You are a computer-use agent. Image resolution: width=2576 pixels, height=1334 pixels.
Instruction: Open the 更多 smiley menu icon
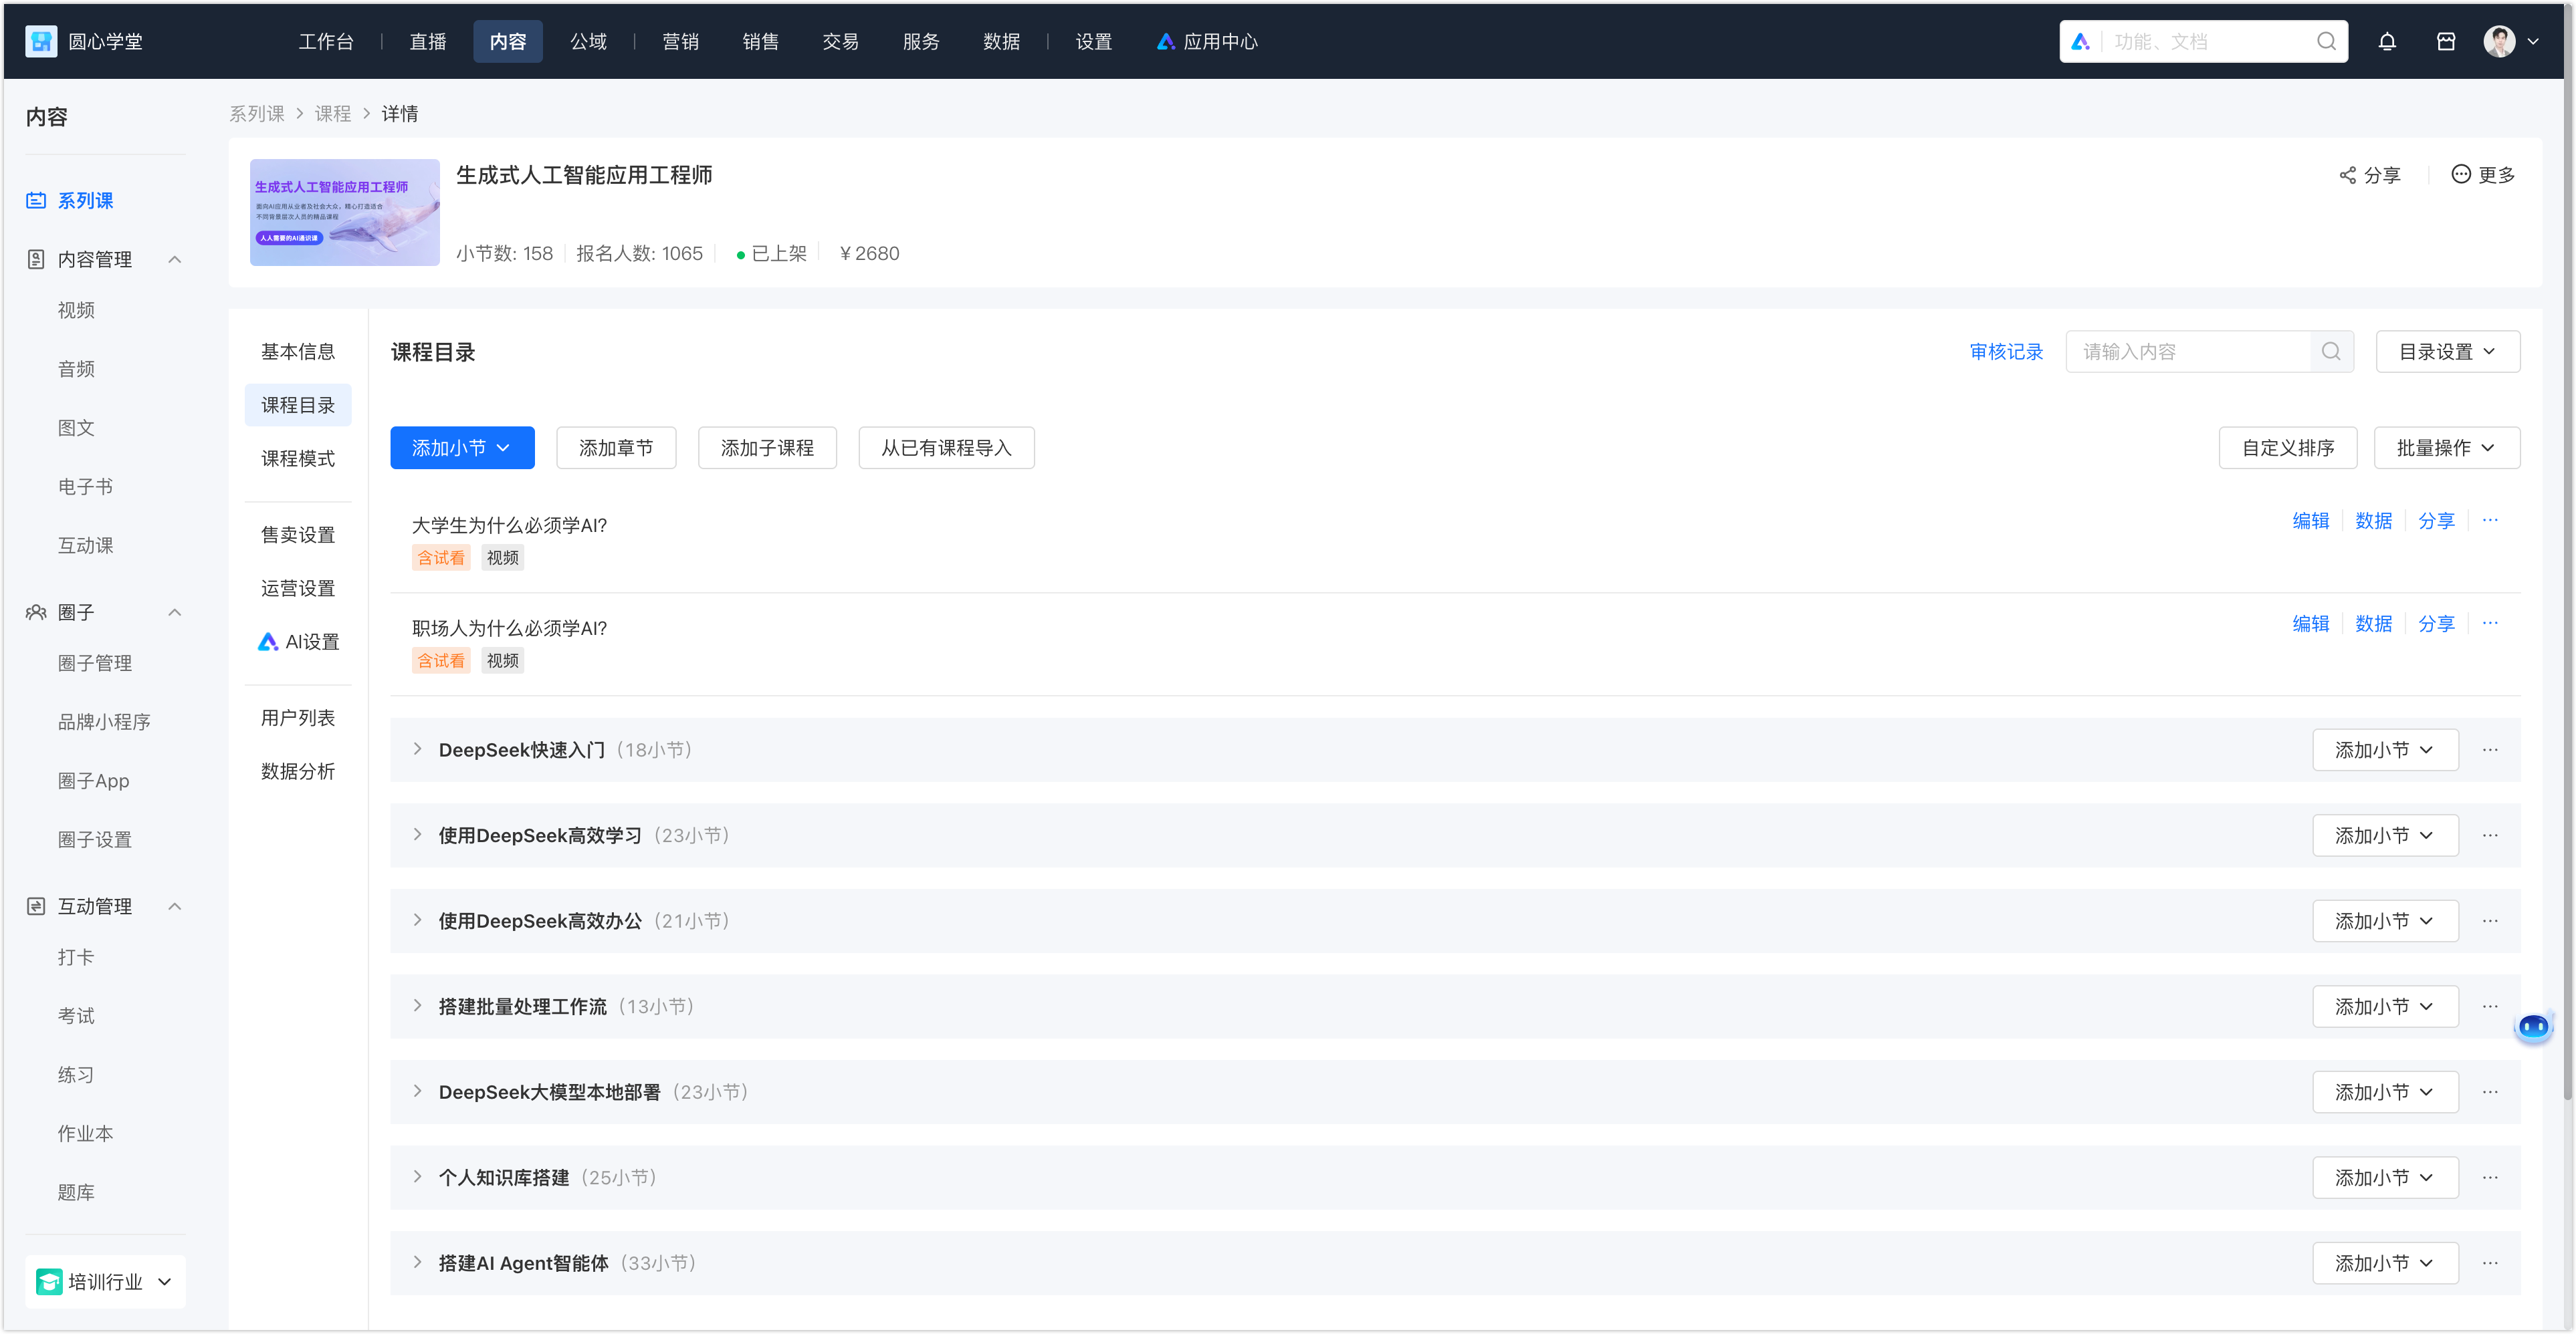[x=2460, y=174]
